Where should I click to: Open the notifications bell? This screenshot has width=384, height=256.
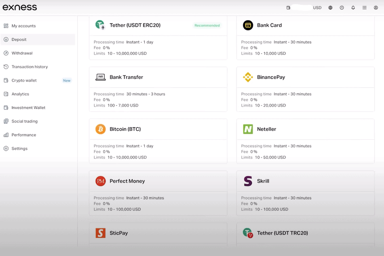(353, 8)
